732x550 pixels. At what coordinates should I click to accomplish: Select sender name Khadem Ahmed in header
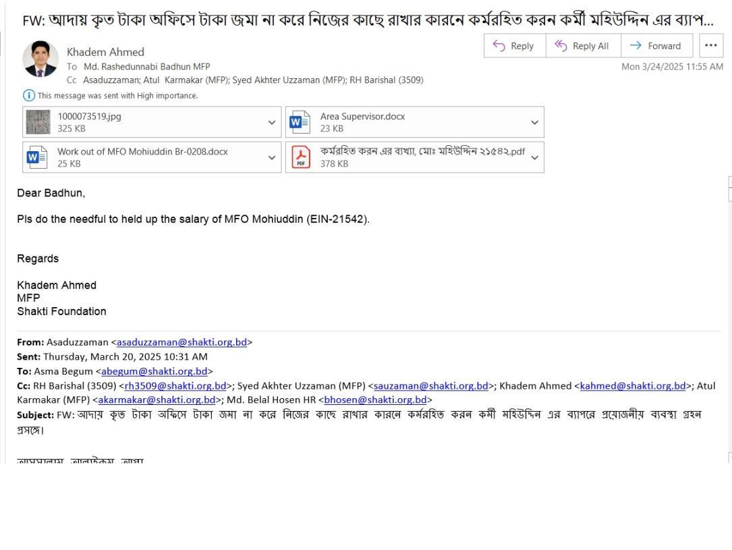[105, 52]
